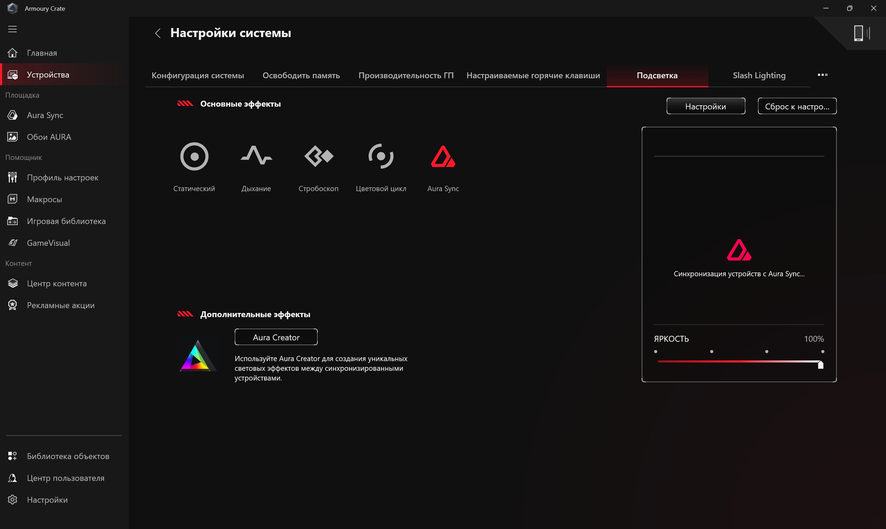Open Настраиваемые горячие клавиши tab
This screenshot has width=886, height=529.
point(533,75)
